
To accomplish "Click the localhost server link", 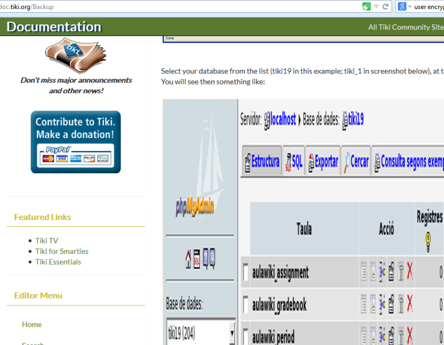I will point(283,119).
